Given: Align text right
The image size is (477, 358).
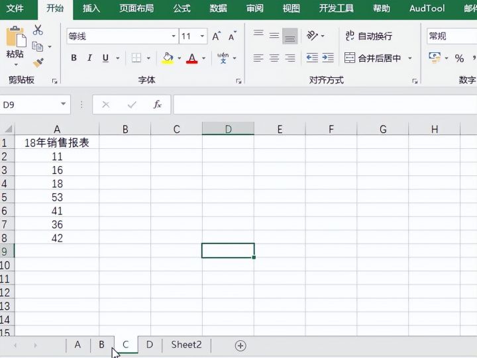Looking at the screenshot, I should tap(290, 58).
